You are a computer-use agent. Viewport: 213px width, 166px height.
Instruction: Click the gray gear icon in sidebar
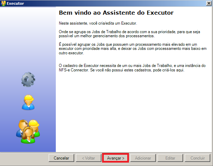(x=28, y=79)
